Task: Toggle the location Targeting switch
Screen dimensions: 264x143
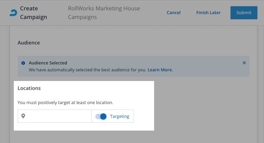Action: pyautogui.click(x=101, y=116)
